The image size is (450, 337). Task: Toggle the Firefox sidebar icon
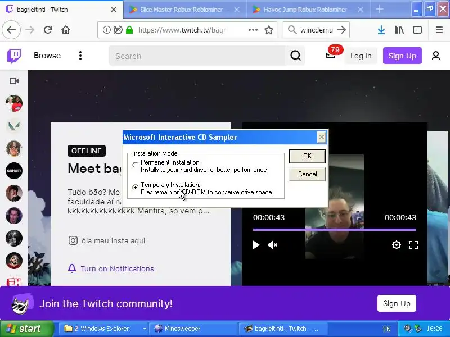pyautogui.click(x=417, y=30)
